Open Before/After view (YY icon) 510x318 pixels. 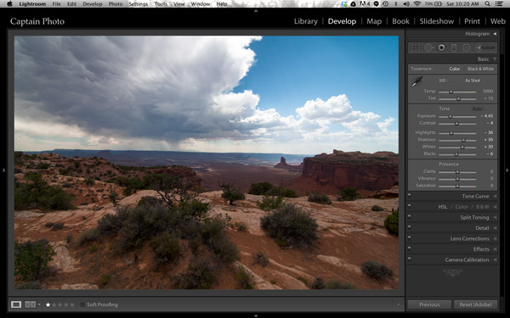31,304
